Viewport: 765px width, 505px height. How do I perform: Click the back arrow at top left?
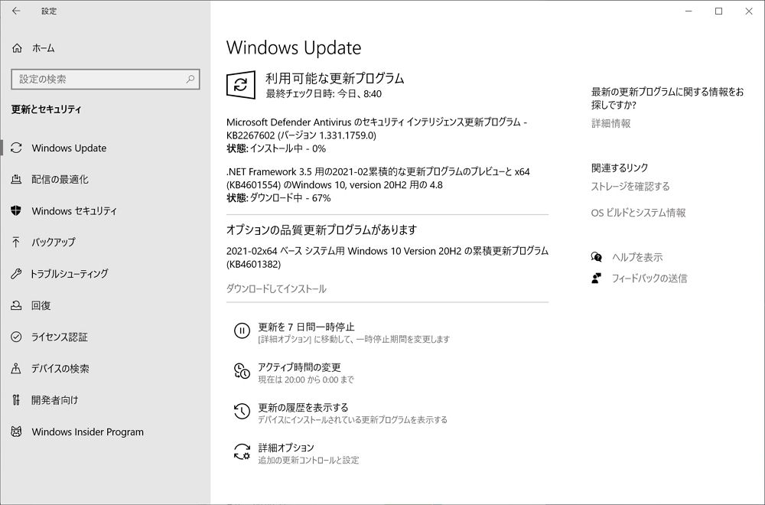(15, 11)
